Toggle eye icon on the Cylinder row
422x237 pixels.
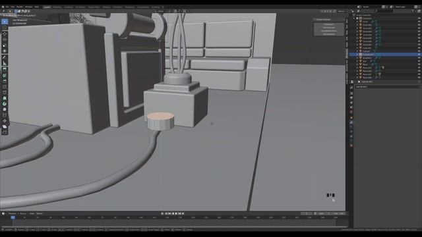pyautogui.click(x=419, y=51)
